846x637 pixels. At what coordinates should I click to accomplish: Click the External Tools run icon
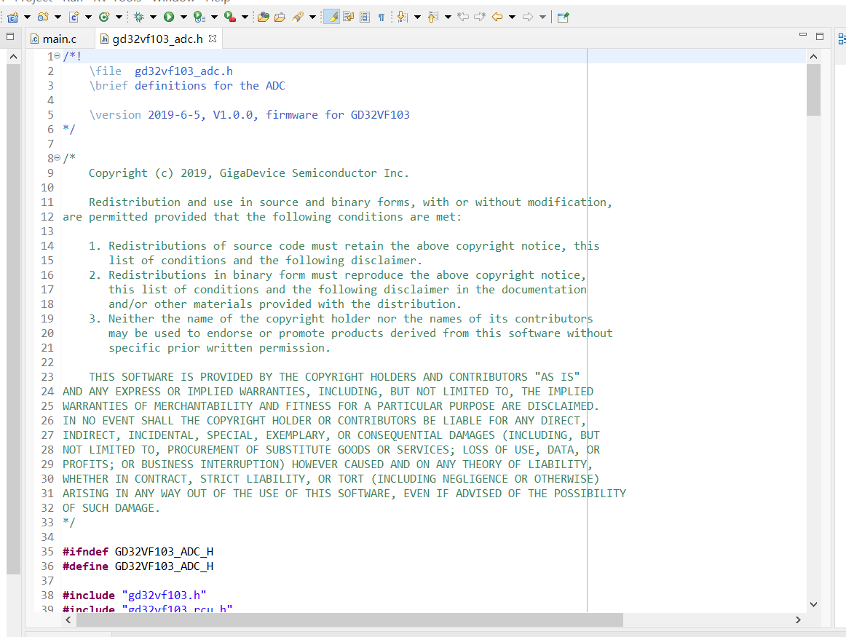[230, 17]
